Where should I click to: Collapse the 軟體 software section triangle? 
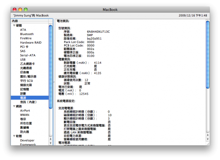pos(14,136)
